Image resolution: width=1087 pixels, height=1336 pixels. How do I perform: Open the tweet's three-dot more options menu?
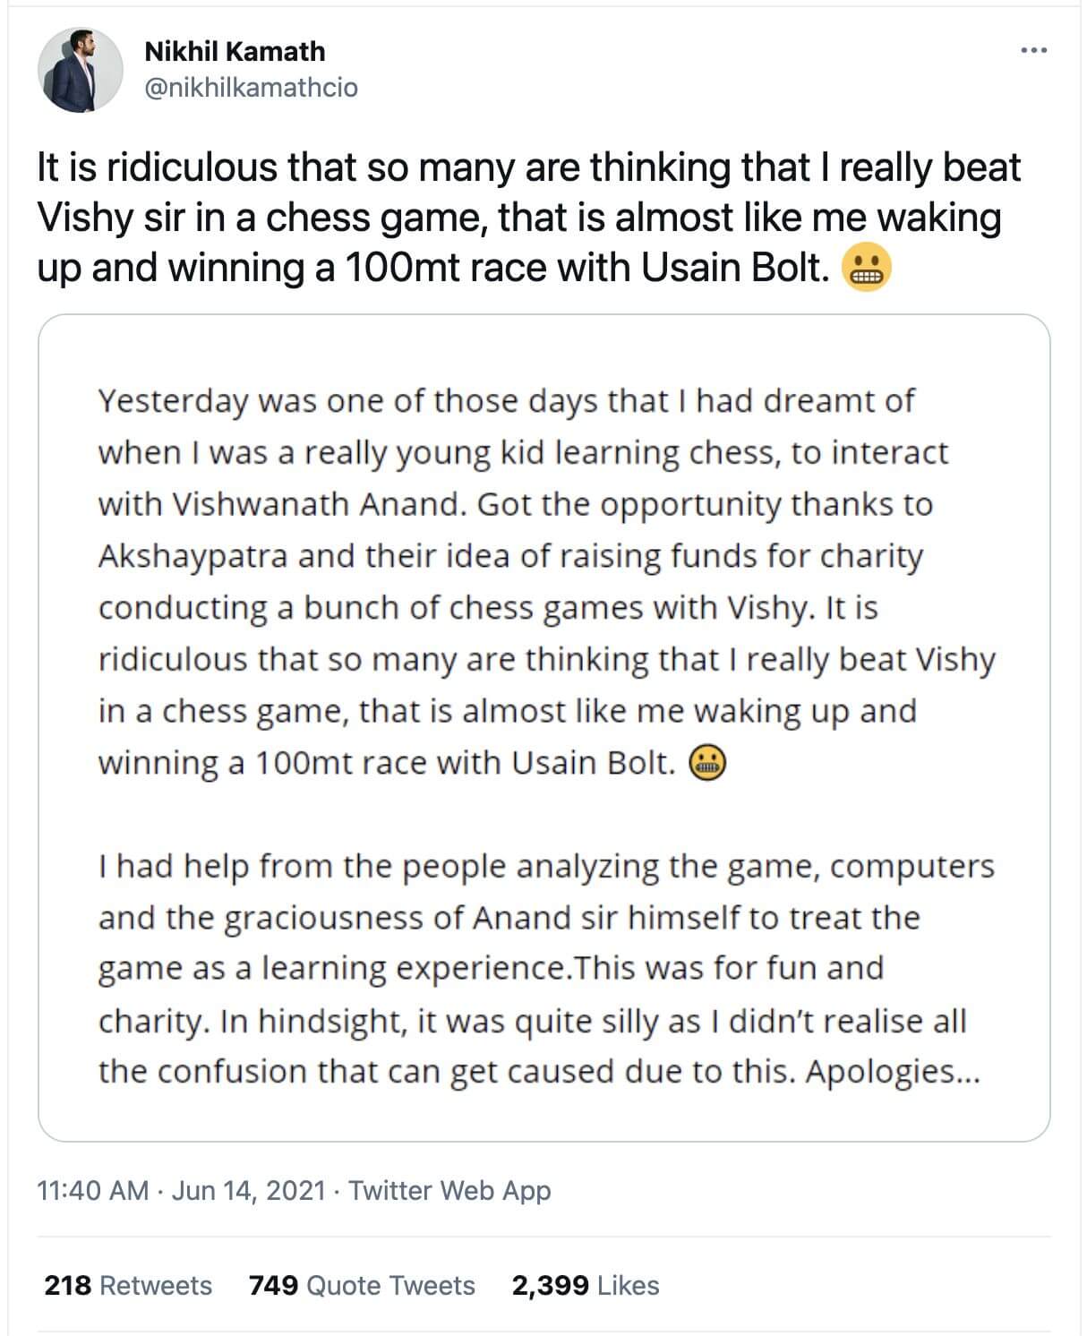[1033, 51]
